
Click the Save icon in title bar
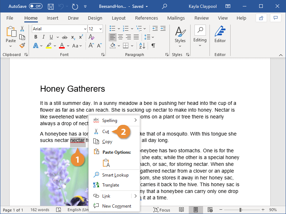(51, 6)
